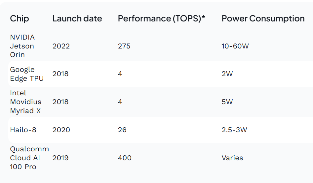Click the Performance (TOPS)* column header
The image size is (313, 183).
pyautogui.click(x=161, y=18)
